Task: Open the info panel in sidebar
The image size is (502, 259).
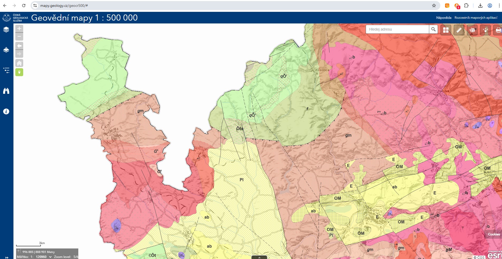Action: click(x=6, y=111)
